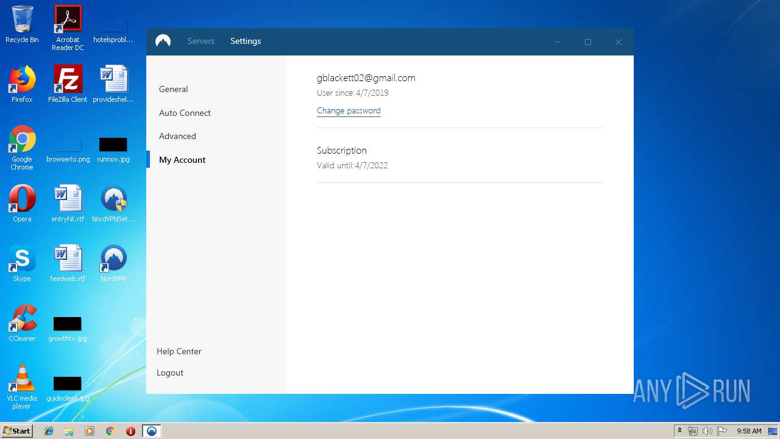Select My Account section
Image resolution: width=780 pixels, height=439 pixels.
(x=182, y=160)
